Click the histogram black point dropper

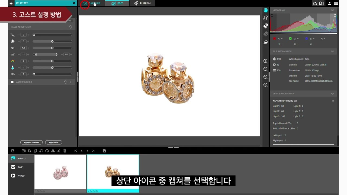point(272,16)
